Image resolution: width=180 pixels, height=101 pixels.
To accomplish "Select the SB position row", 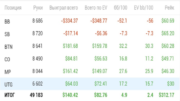I will point(90,34).
